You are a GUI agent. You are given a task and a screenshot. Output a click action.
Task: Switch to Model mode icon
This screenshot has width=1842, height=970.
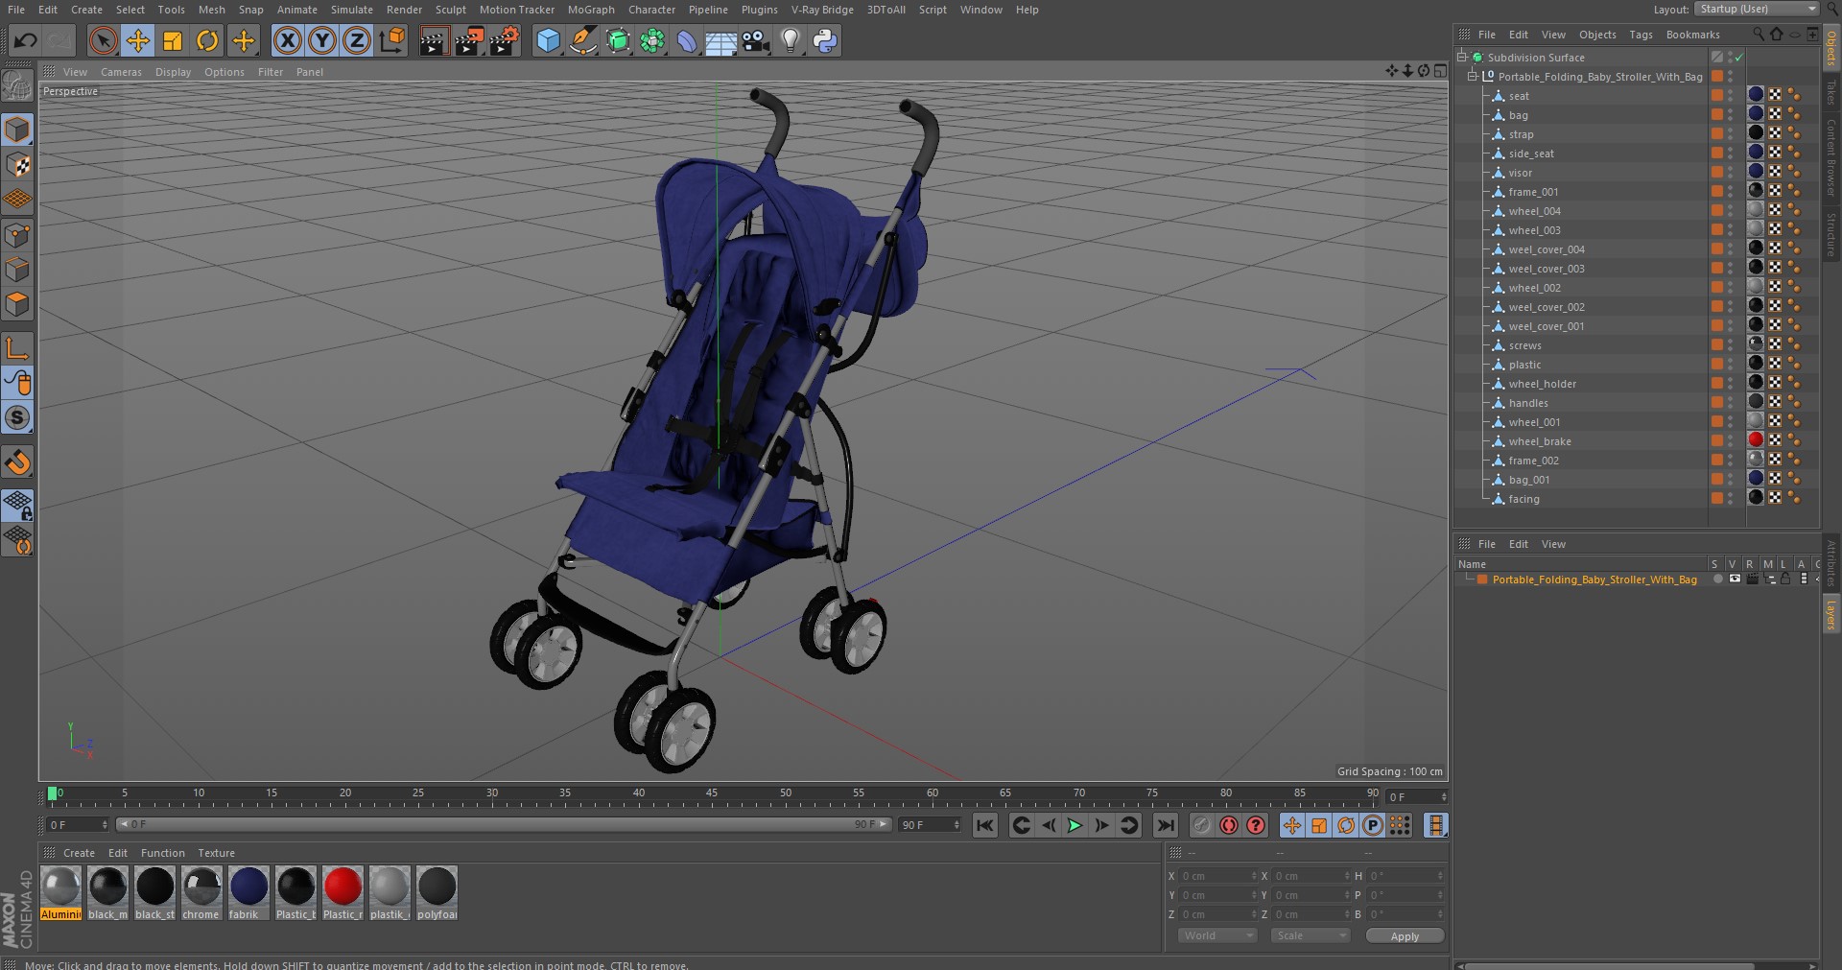[17, 130]
